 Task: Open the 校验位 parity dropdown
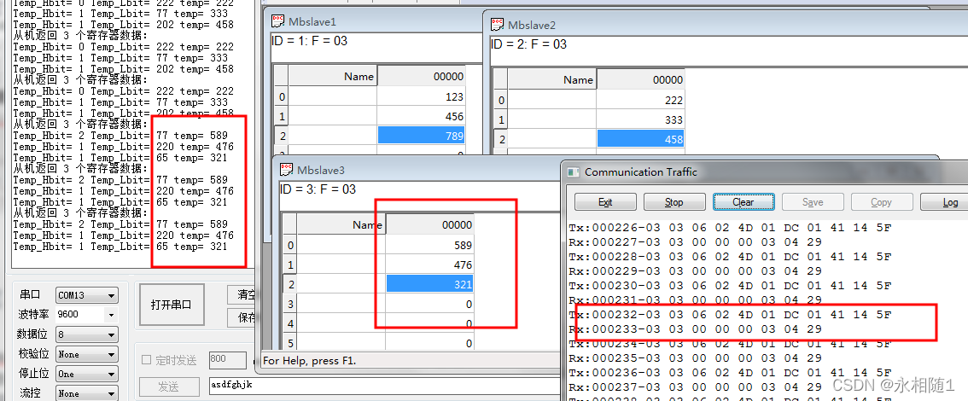(x=86, y=354)
